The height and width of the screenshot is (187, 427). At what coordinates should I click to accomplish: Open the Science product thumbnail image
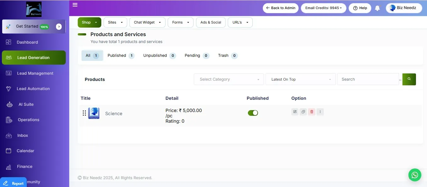tap(94, 113)
